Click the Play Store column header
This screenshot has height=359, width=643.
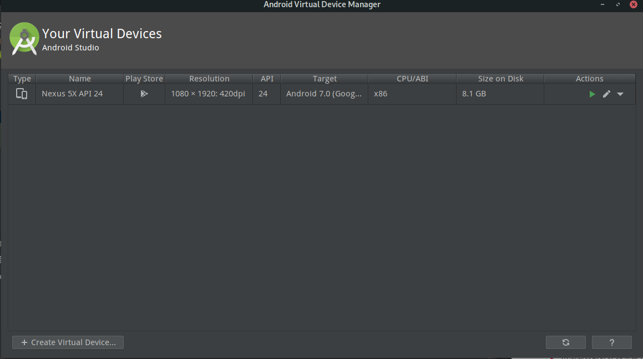coord(144,79)
